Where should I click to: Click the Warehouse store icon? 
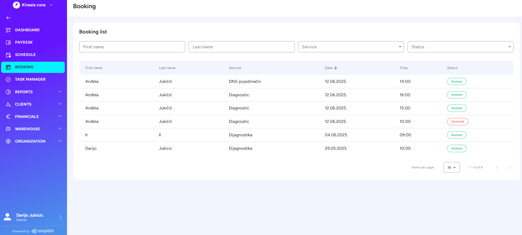click(x=8, y=129)
